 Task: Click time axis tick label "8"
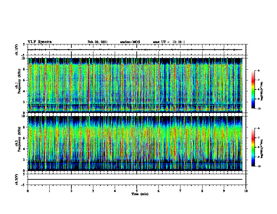coord(202,191)
